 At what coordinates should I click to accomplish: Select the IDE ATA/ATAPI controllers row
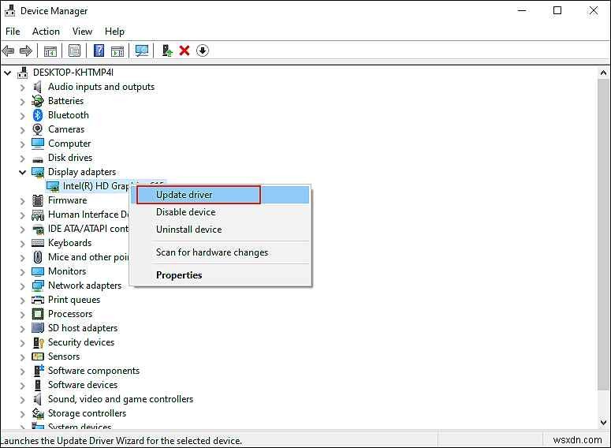tap(88, 229)
